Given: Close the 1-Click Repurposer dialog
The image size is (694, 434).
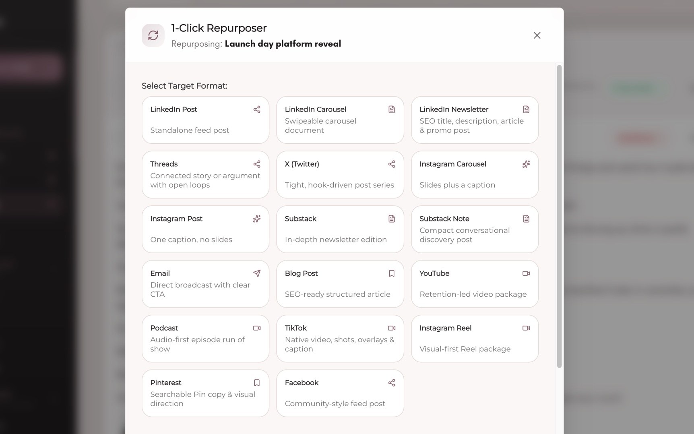Looking at the screenshot, I should click(x=537, y=35).
